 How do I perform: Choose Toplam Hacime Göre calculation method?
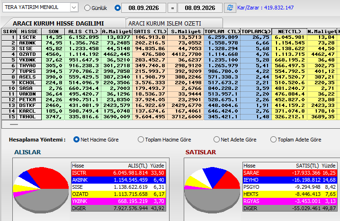[x=141, y=140]
